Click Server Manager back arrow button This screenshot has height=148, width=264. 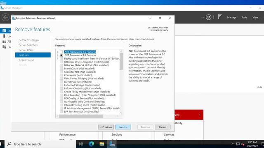[x=5, y=17]
